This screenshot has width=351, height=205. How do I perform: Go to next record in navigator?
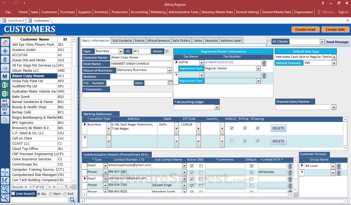click(x=50, y=187)
